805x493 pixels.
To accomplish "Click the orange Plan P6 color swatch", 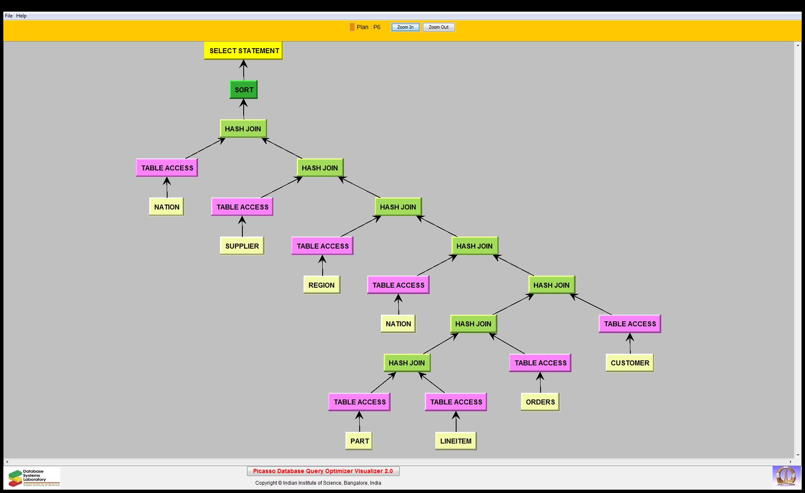I will point(352,27).
